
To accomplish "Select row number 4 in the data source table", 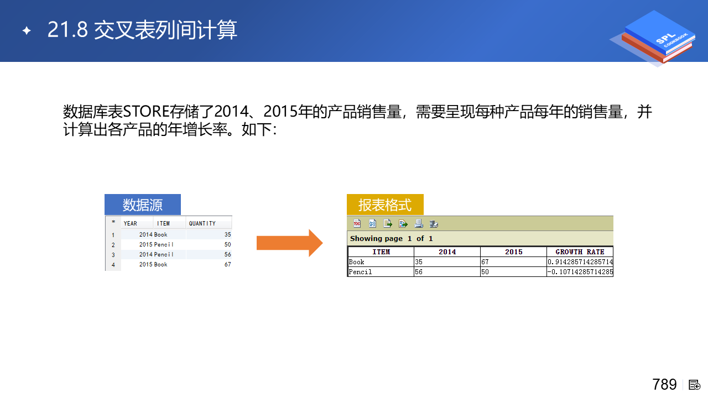I will click(113, 264).
